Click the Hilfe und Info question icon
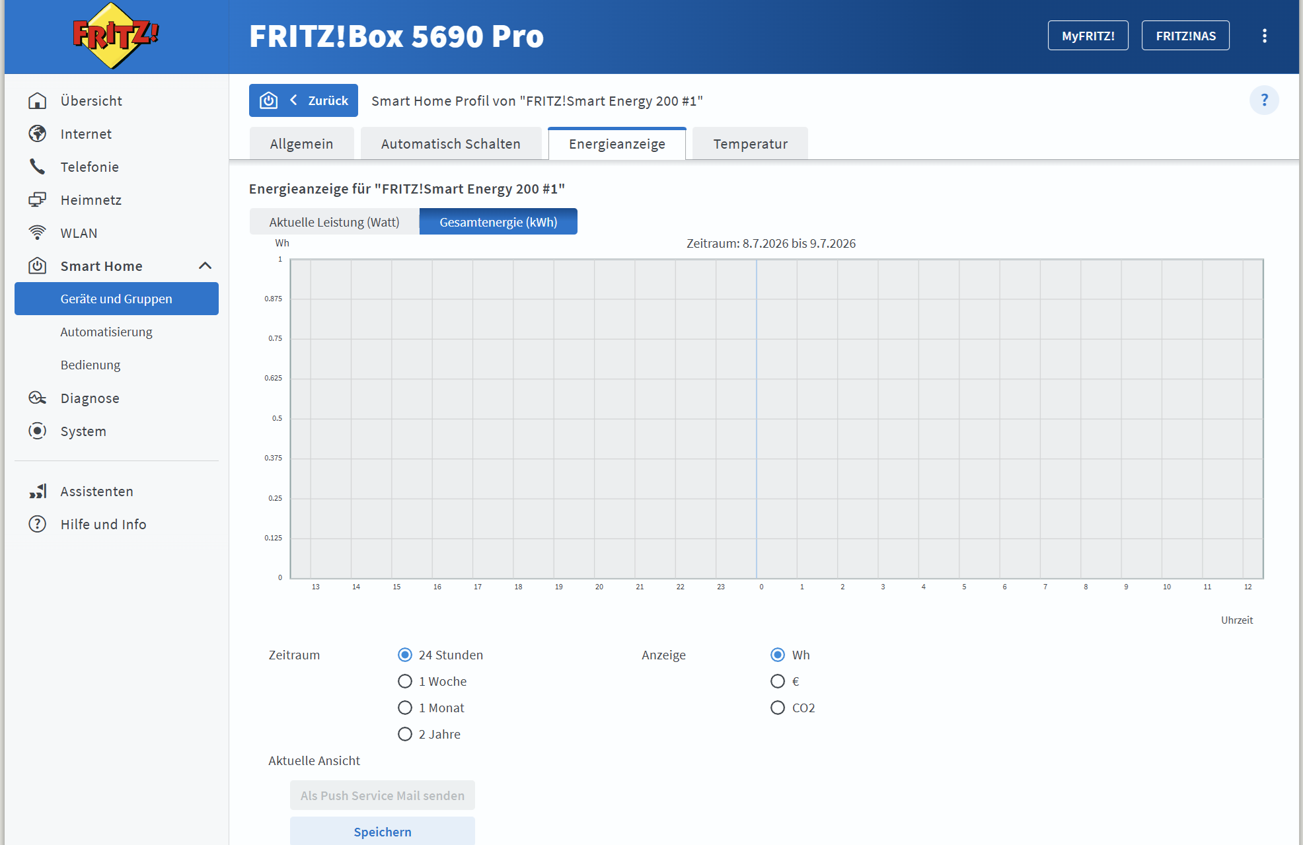 pyautogui.click(x=38, y=524)
